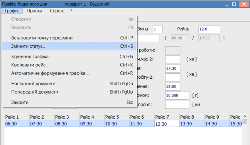Click the Рейс 9 column header
Image resolution: width=250 pixels, height=145 pixels.
217,117
